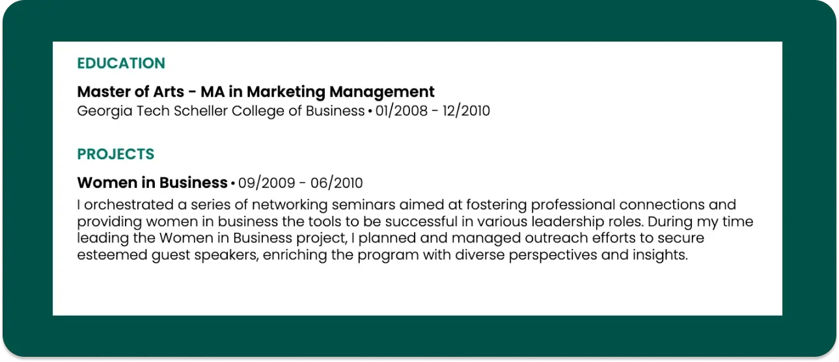The image size is (839, 362).
Task: Click Georgia Tech Scheller College of Business text
Action: pyautogui.click(x=221, y=111)
